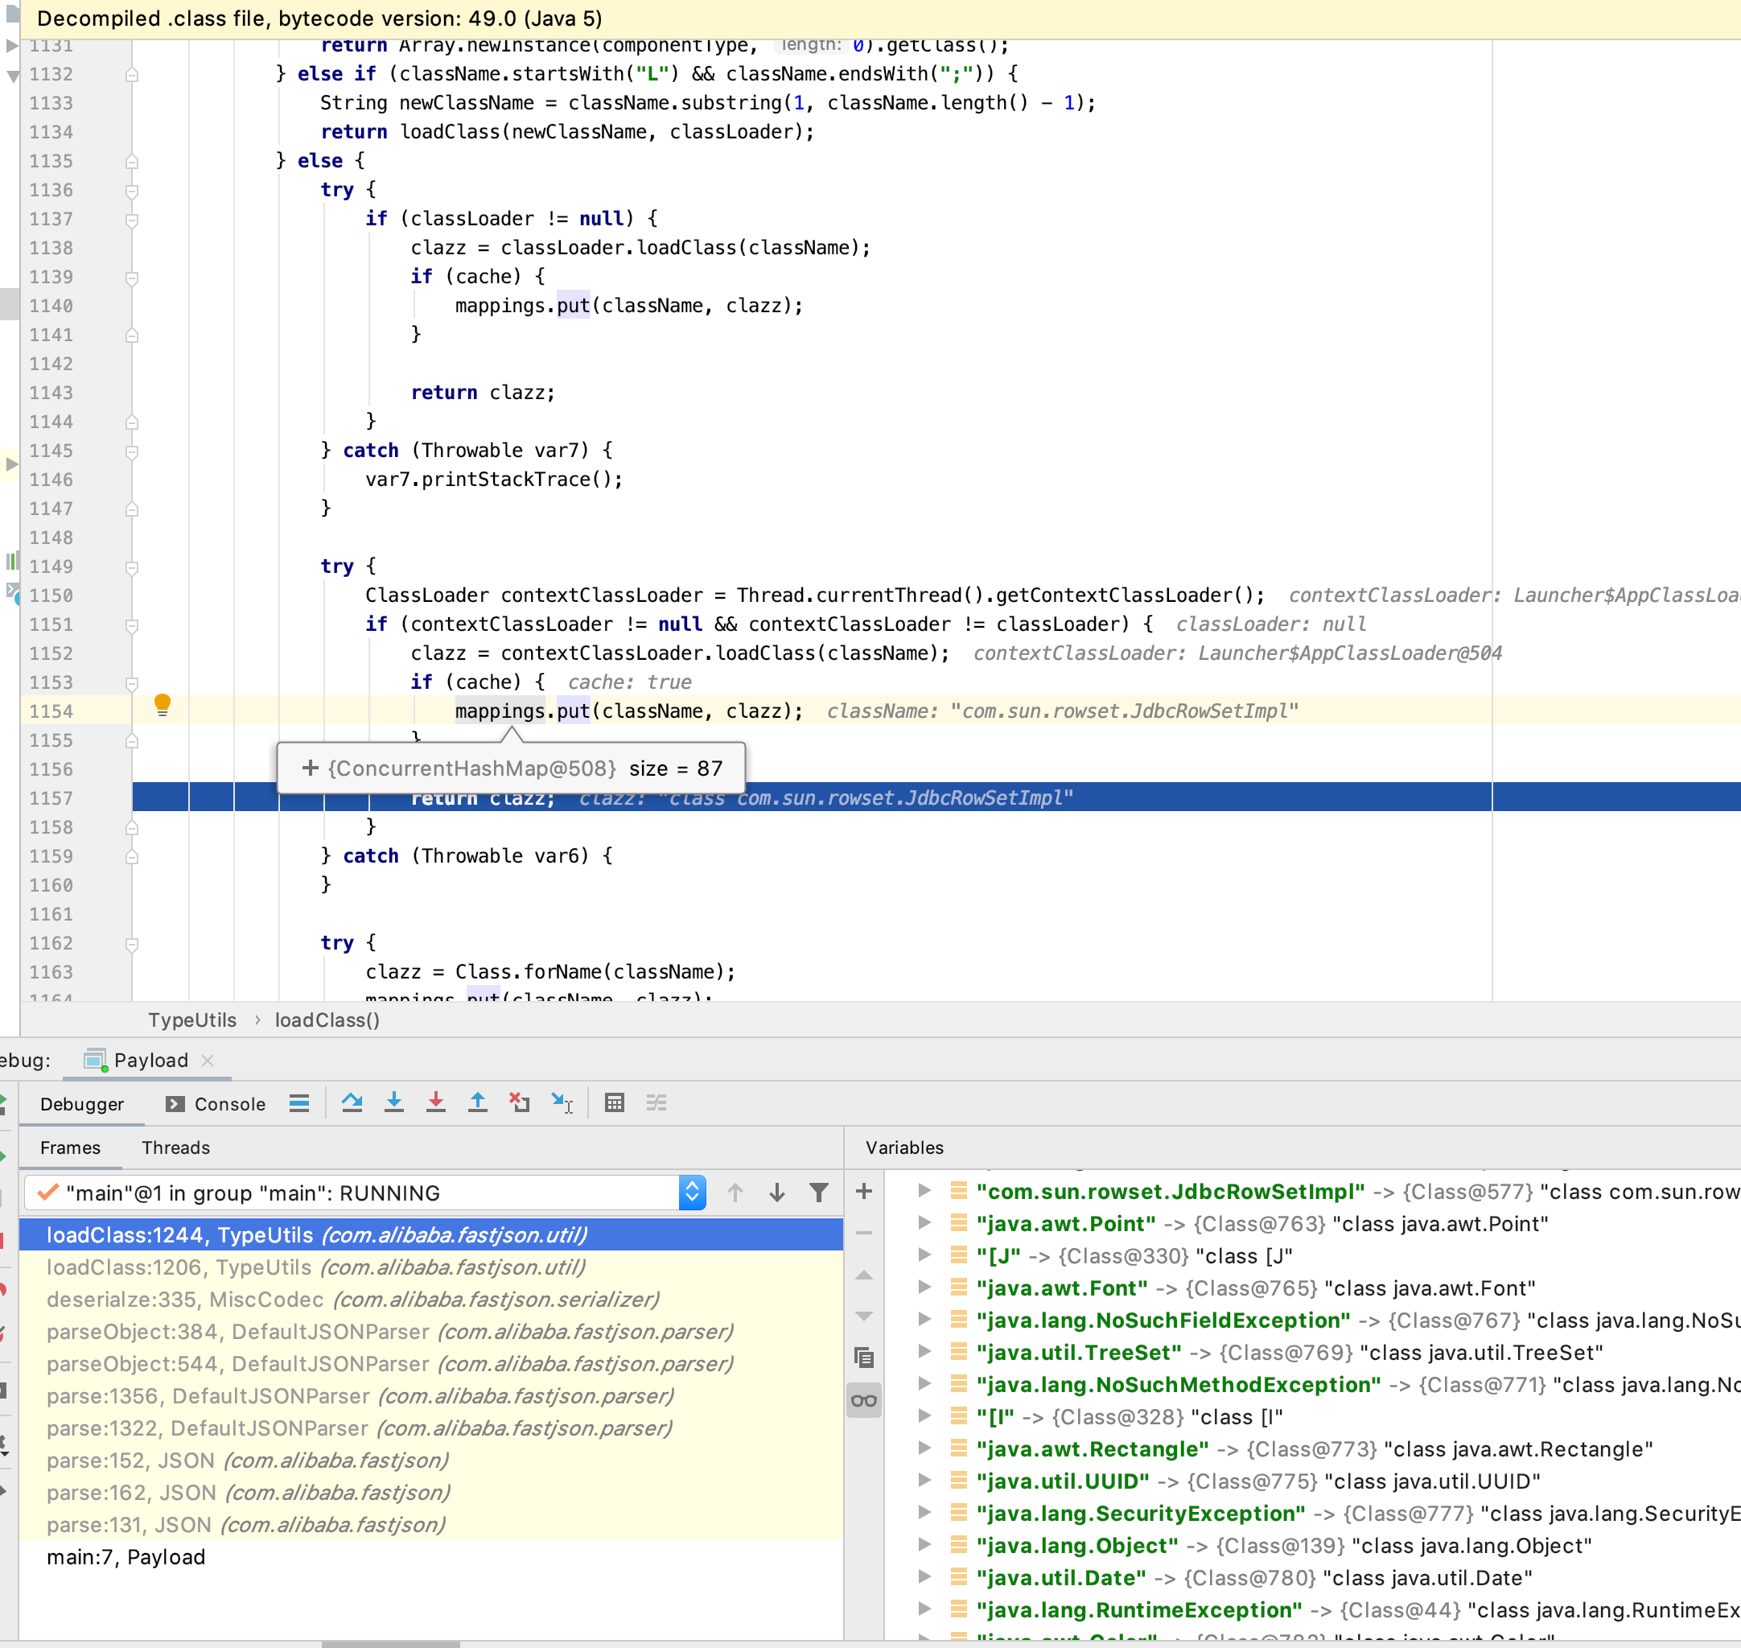This screenshot has height=1648, width=1741.
Task: Select the next frame down arrow
Action: pyautogui.click(x=776, y=1192)
